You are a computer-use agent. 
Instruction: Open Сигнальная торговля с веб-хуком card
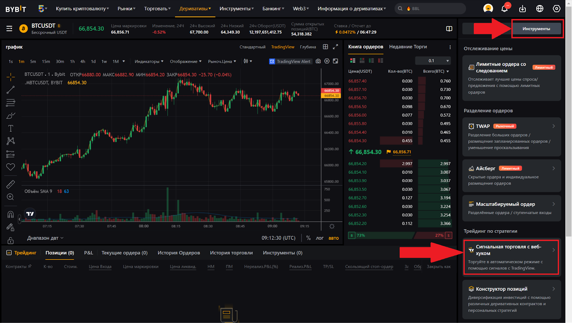pos(511,257)
